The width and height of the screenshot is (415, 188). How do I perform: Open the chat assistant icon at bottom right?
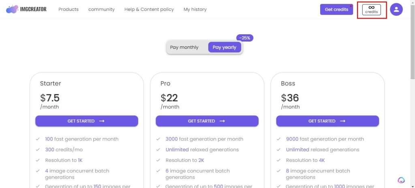coord(401,180)
